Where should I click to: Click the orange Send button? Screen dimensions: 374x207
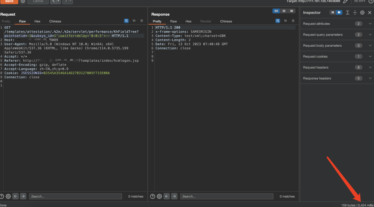(9, 1)
